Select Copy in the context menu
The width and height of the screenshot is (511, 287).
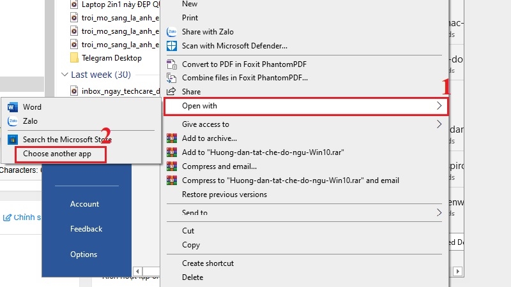pyautogui.click(x=191, y=245)
